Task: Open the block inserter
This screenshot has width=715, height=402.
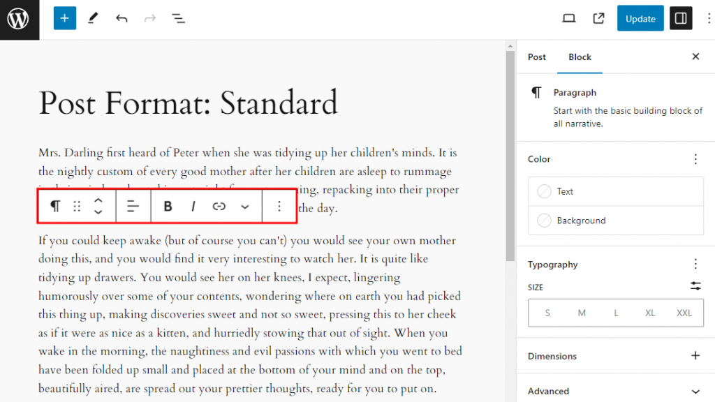Action: pyautogui.click(x=64, y=17)
